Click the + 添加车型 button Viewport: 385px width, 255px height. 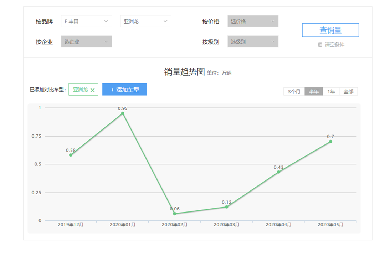[x=124, y=90]
